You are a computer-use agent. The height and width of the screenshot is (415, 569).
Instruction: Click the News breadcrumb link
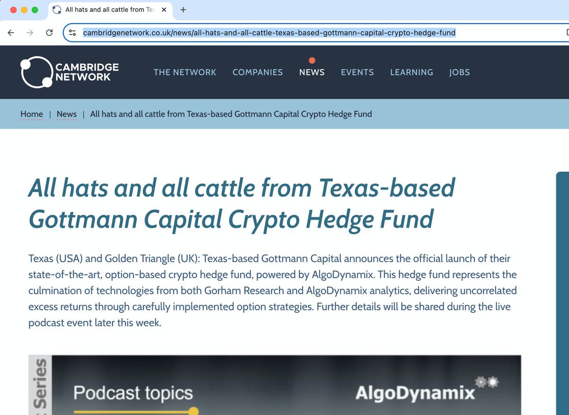pos(66,114)
